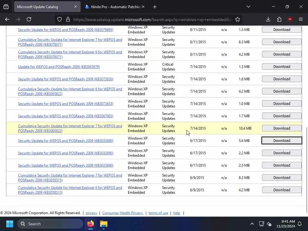The height and width of the screenshot is (231, 308).
Task: Download the 1.3 MB KB3065979 update
Action: [282, 66]
